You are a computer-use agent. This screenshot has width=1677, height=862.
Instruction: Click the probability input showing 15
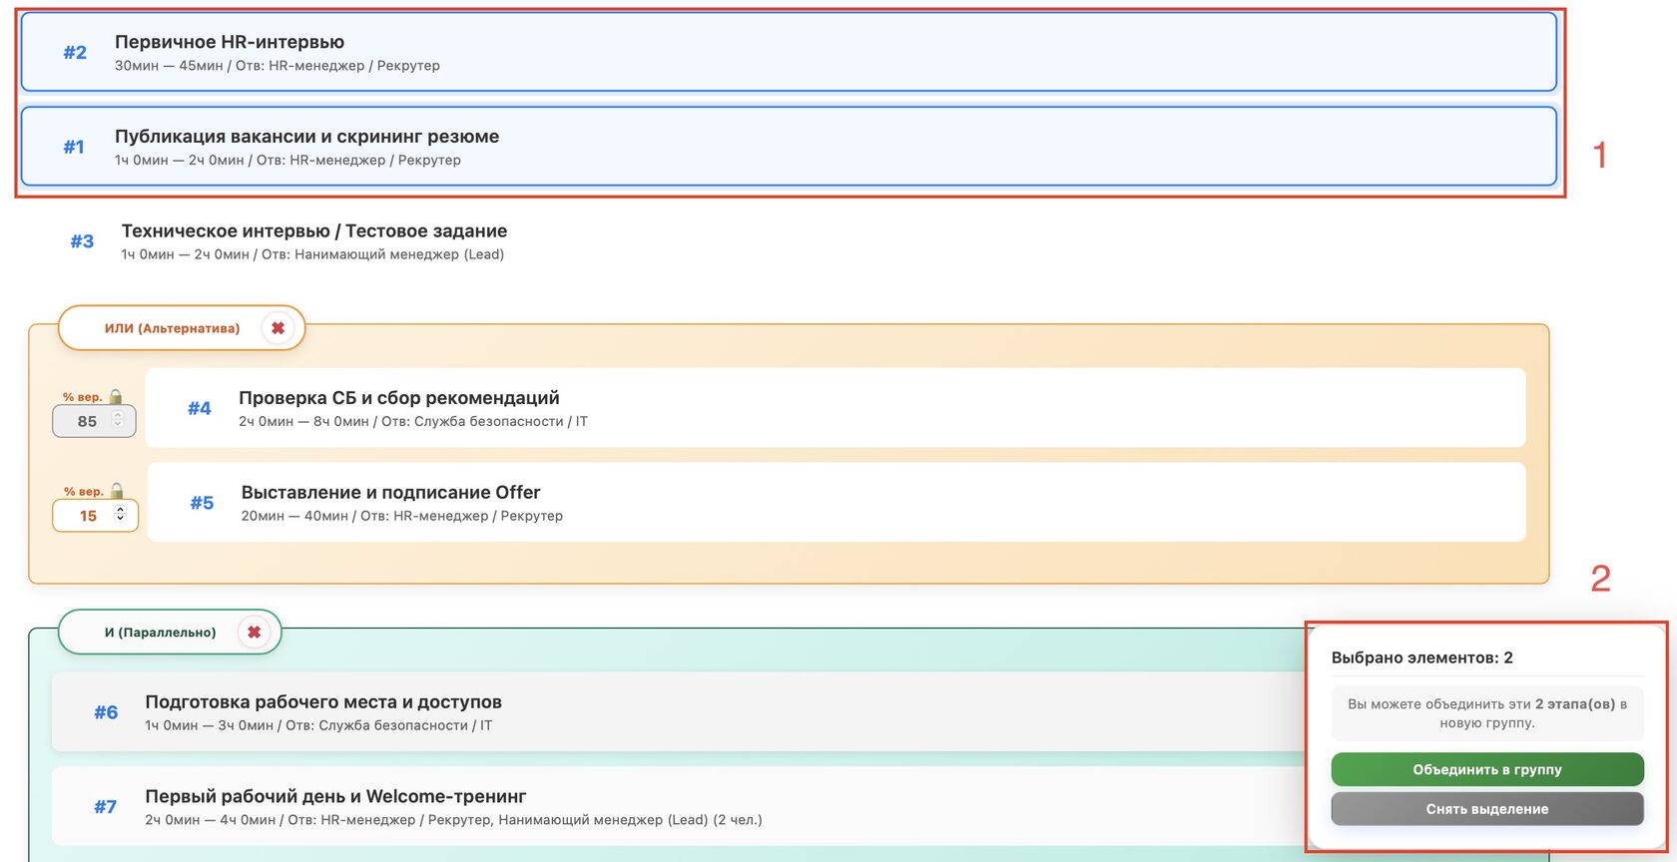(x=95, y=516)
